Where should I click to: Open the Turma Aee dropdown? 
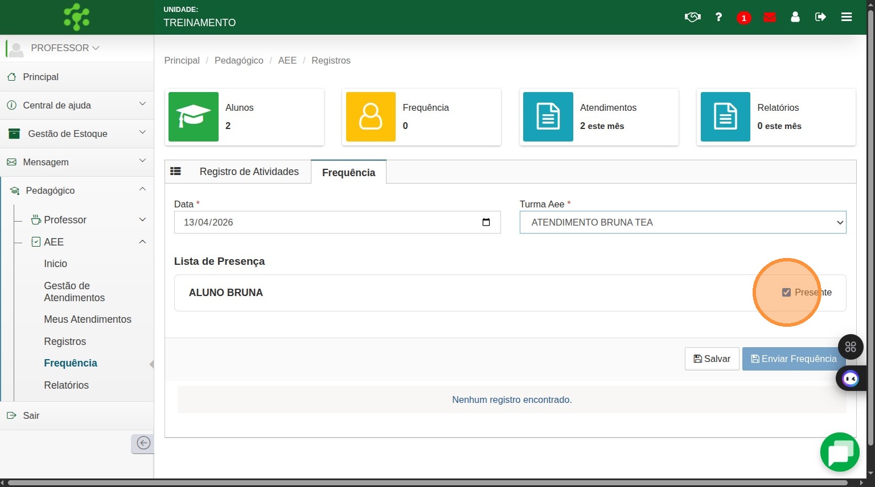coord(683,222)
